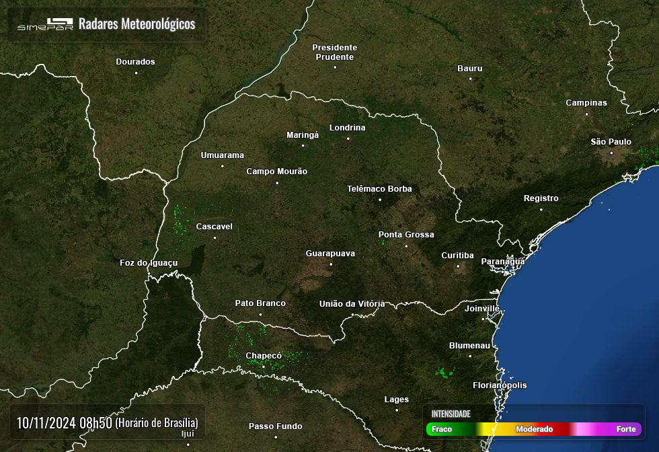Click the SIMEPAR logo icon
Screen dimensions: 659x452
coord(45,25)
